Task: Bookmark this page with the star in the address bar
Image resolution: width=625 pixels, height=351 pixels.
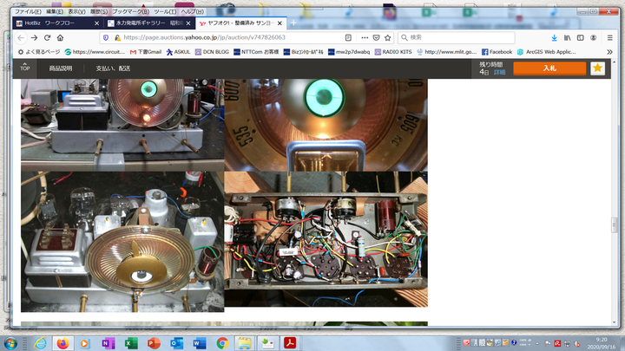Action: [x=389, y=38]
